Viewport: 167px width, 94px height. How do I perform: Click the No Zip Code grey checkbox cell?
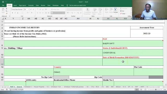[61, 77]
